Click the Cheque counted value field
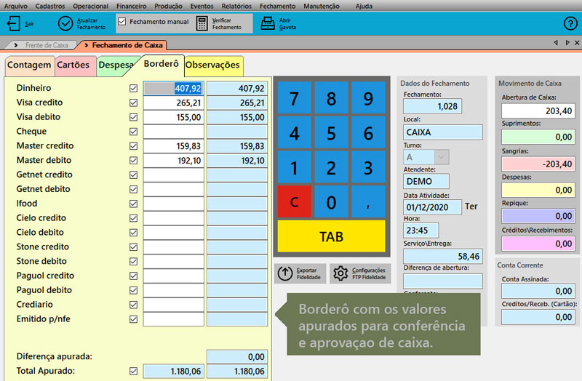582x381 pixels. coord(173,132)
